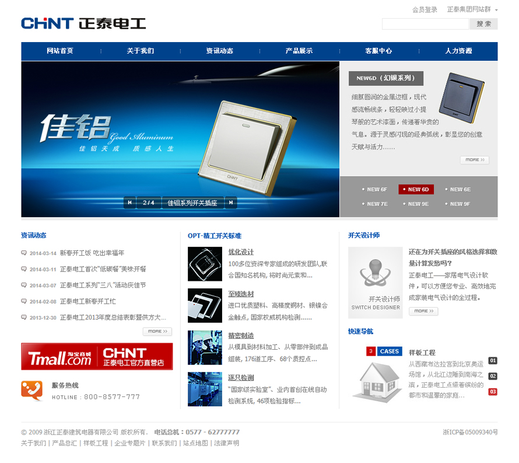Select the NEW 6E series tab

click(x=458, y=190)
